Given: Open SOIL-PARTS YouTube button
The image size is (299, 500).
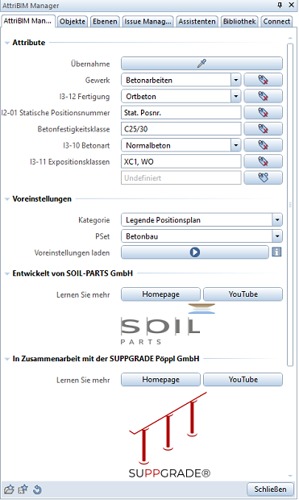Looking at the screenshot, I should coord(243,294).
